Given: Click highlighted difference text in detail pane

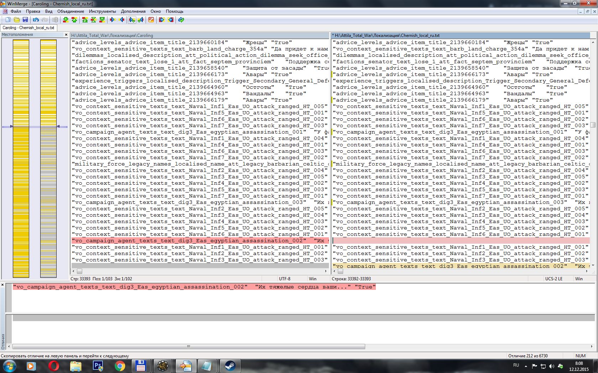Looking at the screenshot, I should [x=194, y=287].
